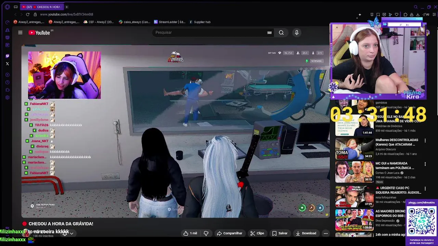Open options menu for Mulheres DESCONTROLADAS video
This screenshot has width=438, height=246.
pyautogui.click(x=425, y=140)
